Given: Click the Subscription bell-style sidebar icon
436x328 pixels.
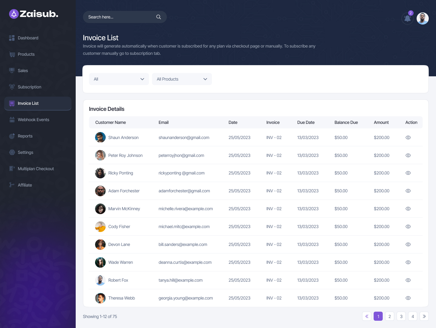Looking at the screenshot, I should (12, 87).
